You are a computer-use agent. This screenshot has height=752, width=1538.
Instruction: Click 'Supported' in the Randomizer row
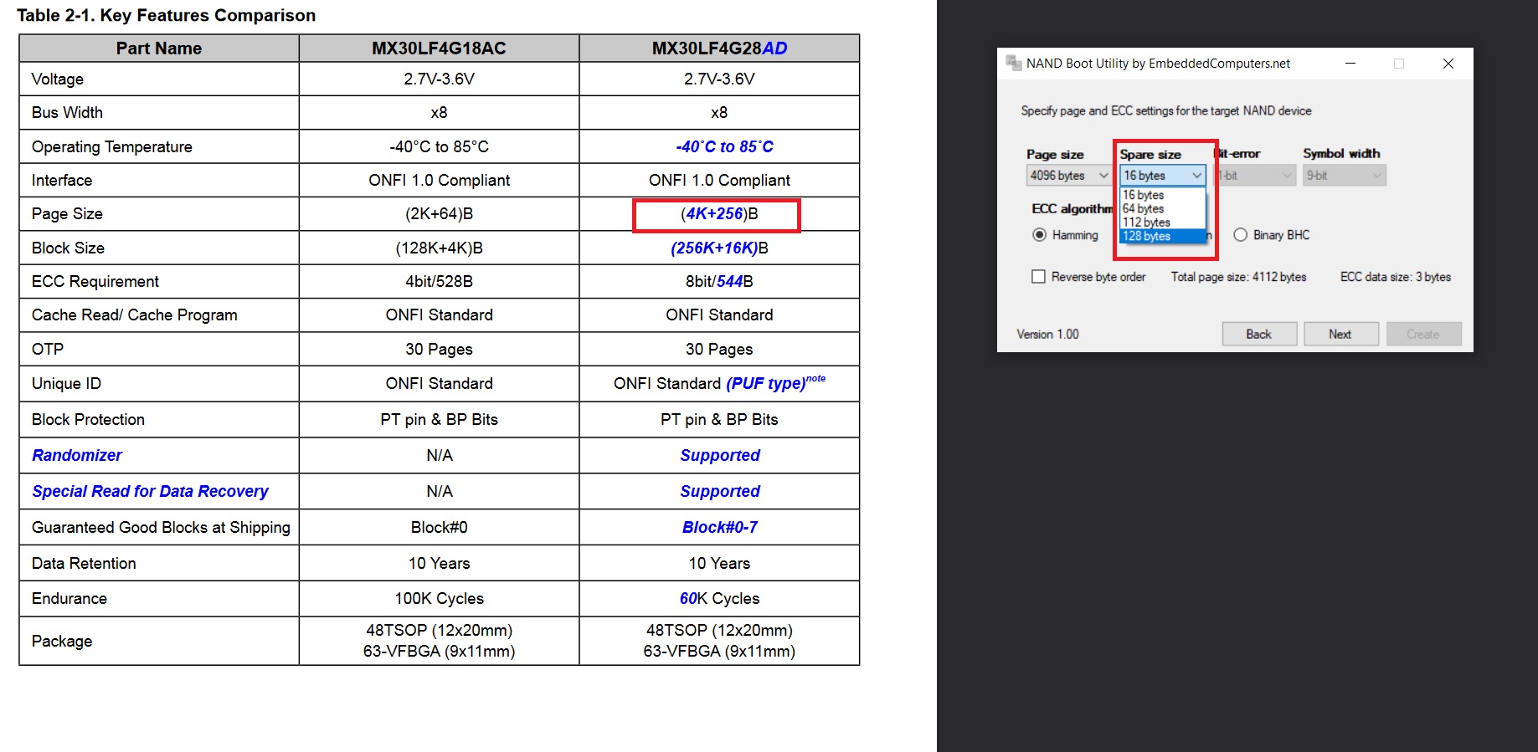click(x=720, y=455)
